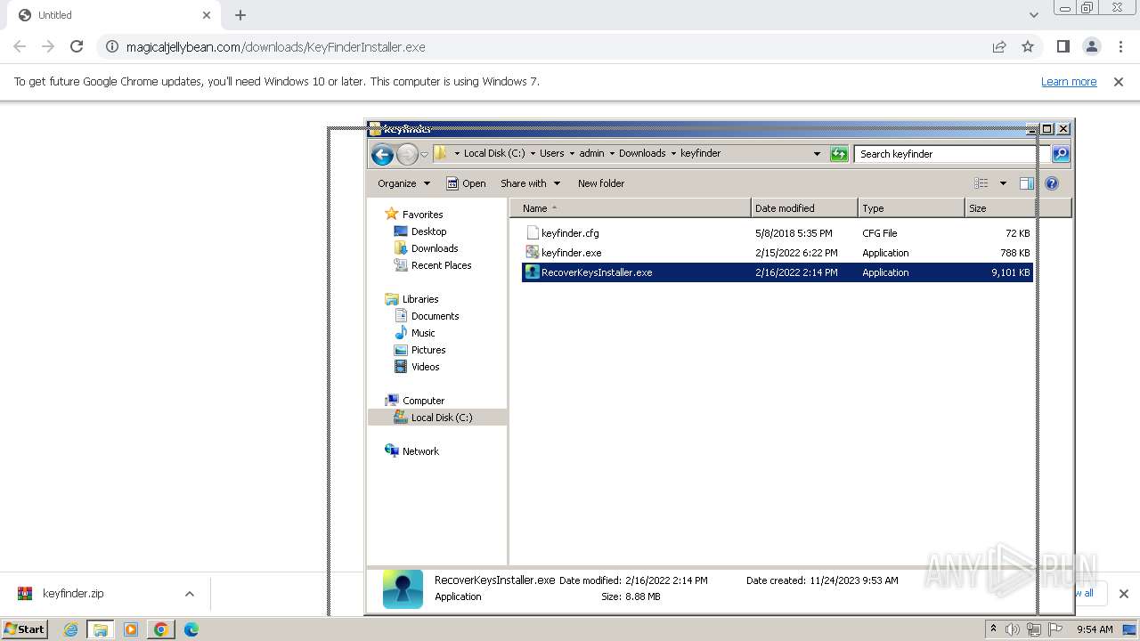The image size is (1140, 641).
Task: Click Downloads in the address breadcrumb
Action: tap(642, 153)
